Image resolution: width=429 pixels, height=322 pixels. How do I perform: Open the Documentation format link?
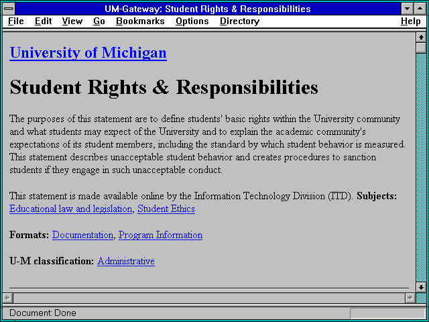(82, 235)
